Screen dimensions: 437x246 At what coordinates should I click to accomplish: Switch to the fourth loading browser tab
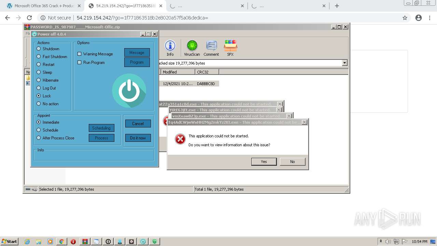(x=288, y=6)
